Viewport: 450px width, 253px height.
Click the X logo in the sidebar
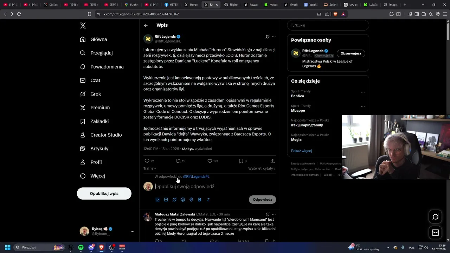pyautogui.click(x=83, y=25)
